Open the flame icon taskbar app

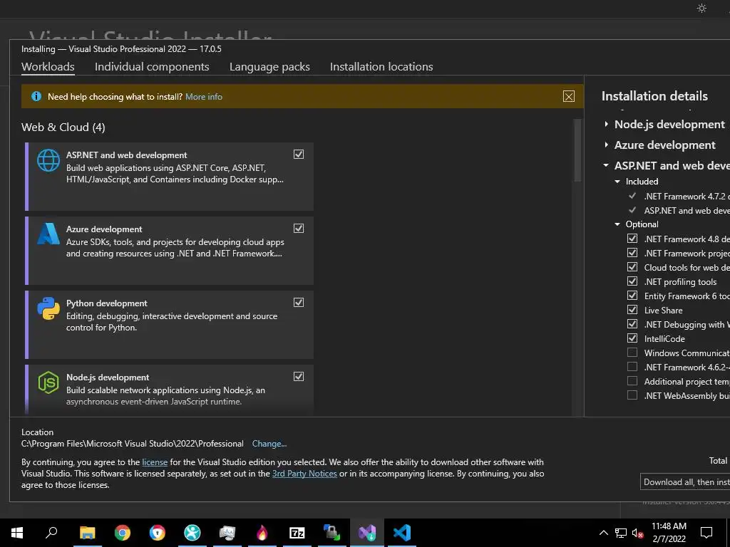[262, 533]
